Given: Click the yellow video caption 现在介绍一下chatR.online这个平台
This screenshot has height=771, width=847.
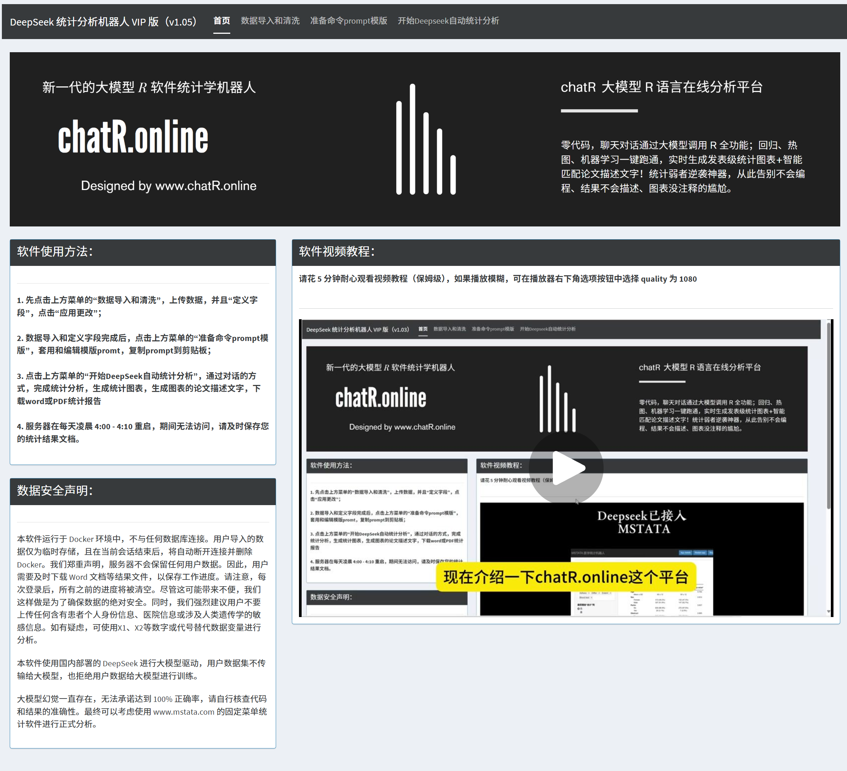Looking at the screenshot, I should pyautogui.click(x=566, y=577).
